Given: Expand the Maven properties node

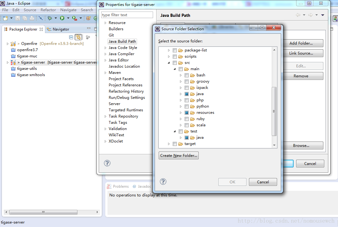Looking at the screenshot, I should 105,73.
